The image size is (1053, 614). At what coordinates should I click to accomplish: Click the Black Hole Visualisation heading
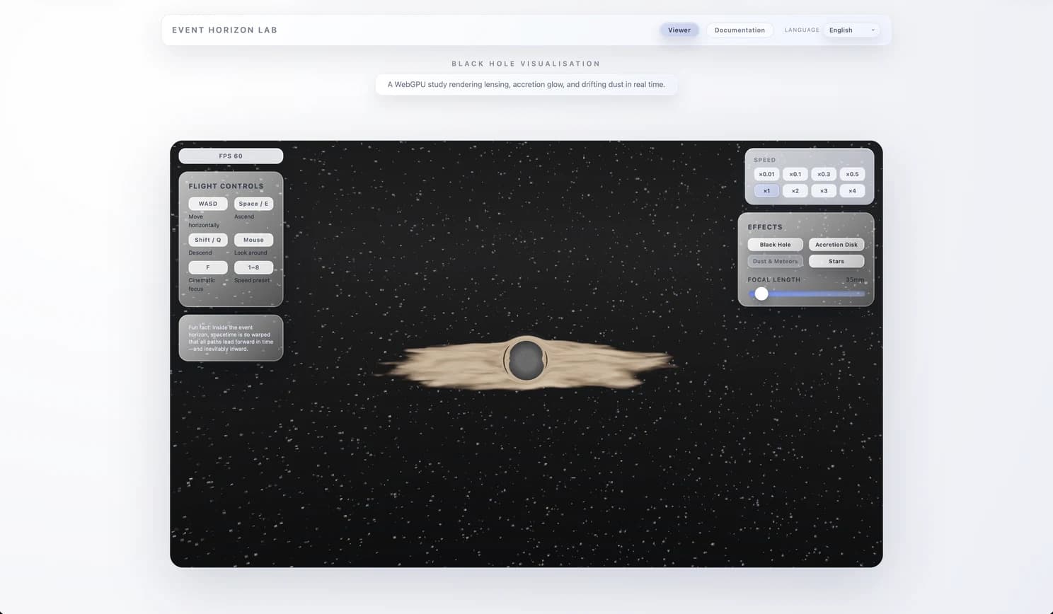526,64
